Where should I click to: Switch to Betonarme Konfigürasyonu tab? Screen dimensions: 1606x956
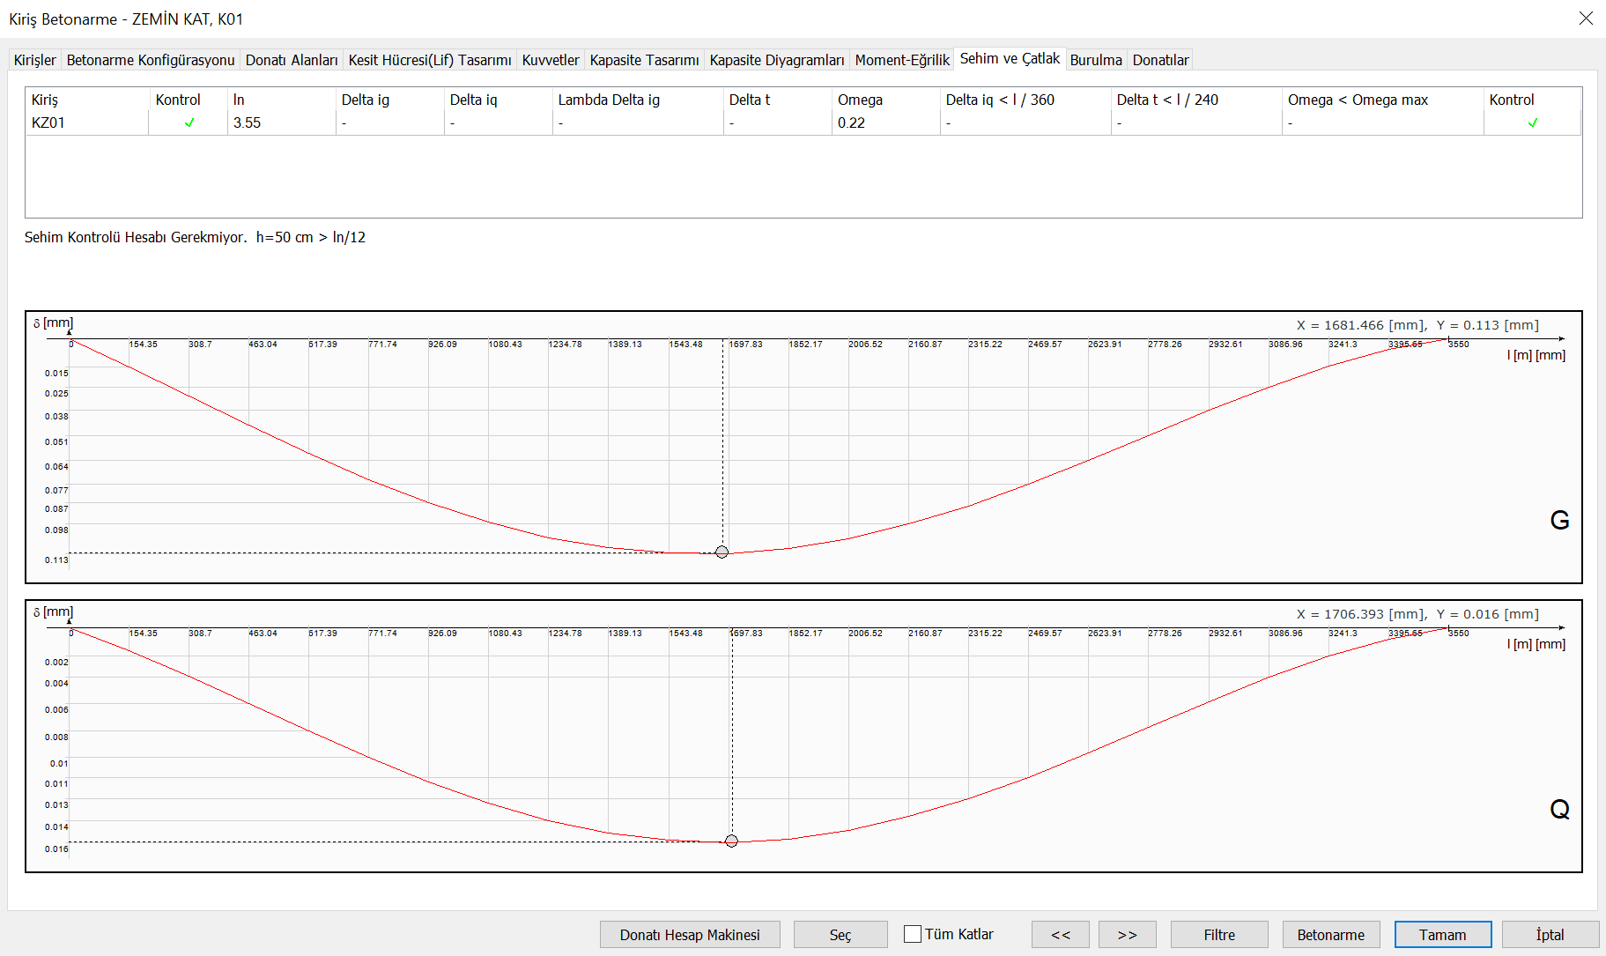pos(151,60)
